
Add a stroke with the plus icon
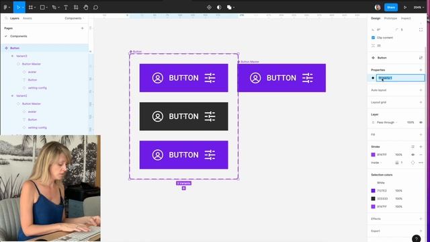pyautogui.click(x=421, y=147)
